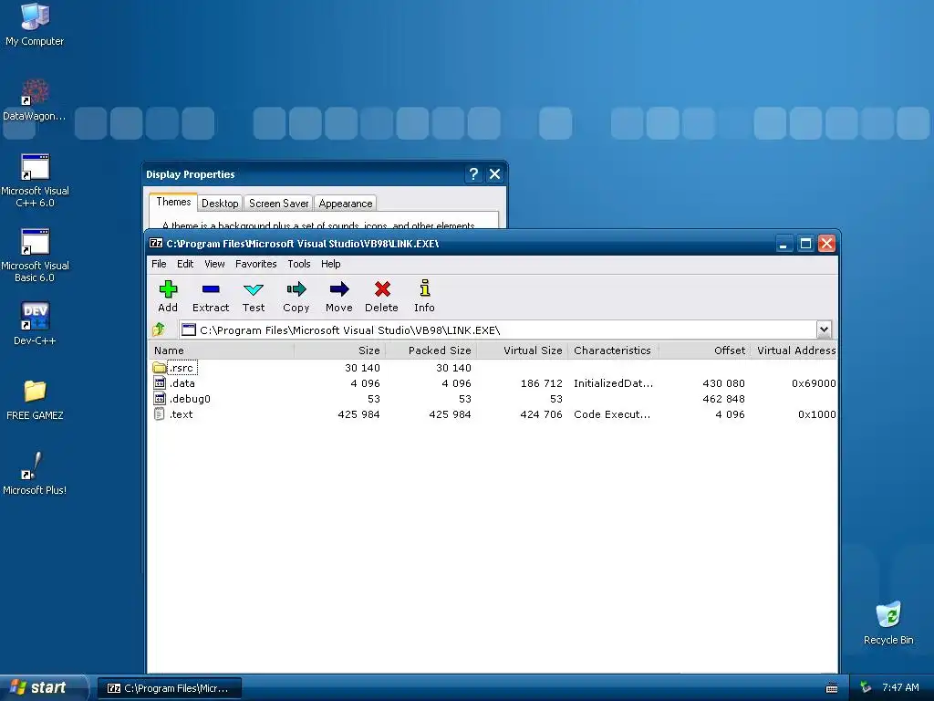The width and height of the screenshot is (934, 701).
Task: Open the Favorites menu
Action: [256, 264]
